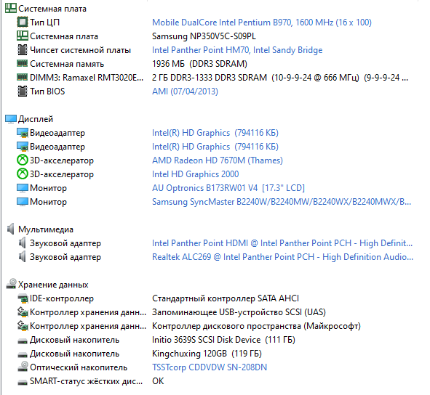
Task: Click the speaker icon in Realtek ALC269 row
Action: click(x=23, y=257)
